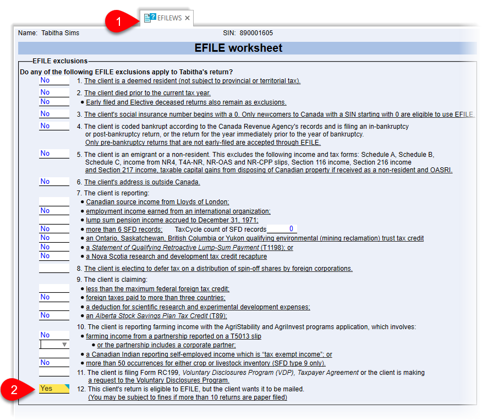482x420 pixels.
Task: Open the corporate partner dropdown in question 10
Action: (x=64, y=343)
